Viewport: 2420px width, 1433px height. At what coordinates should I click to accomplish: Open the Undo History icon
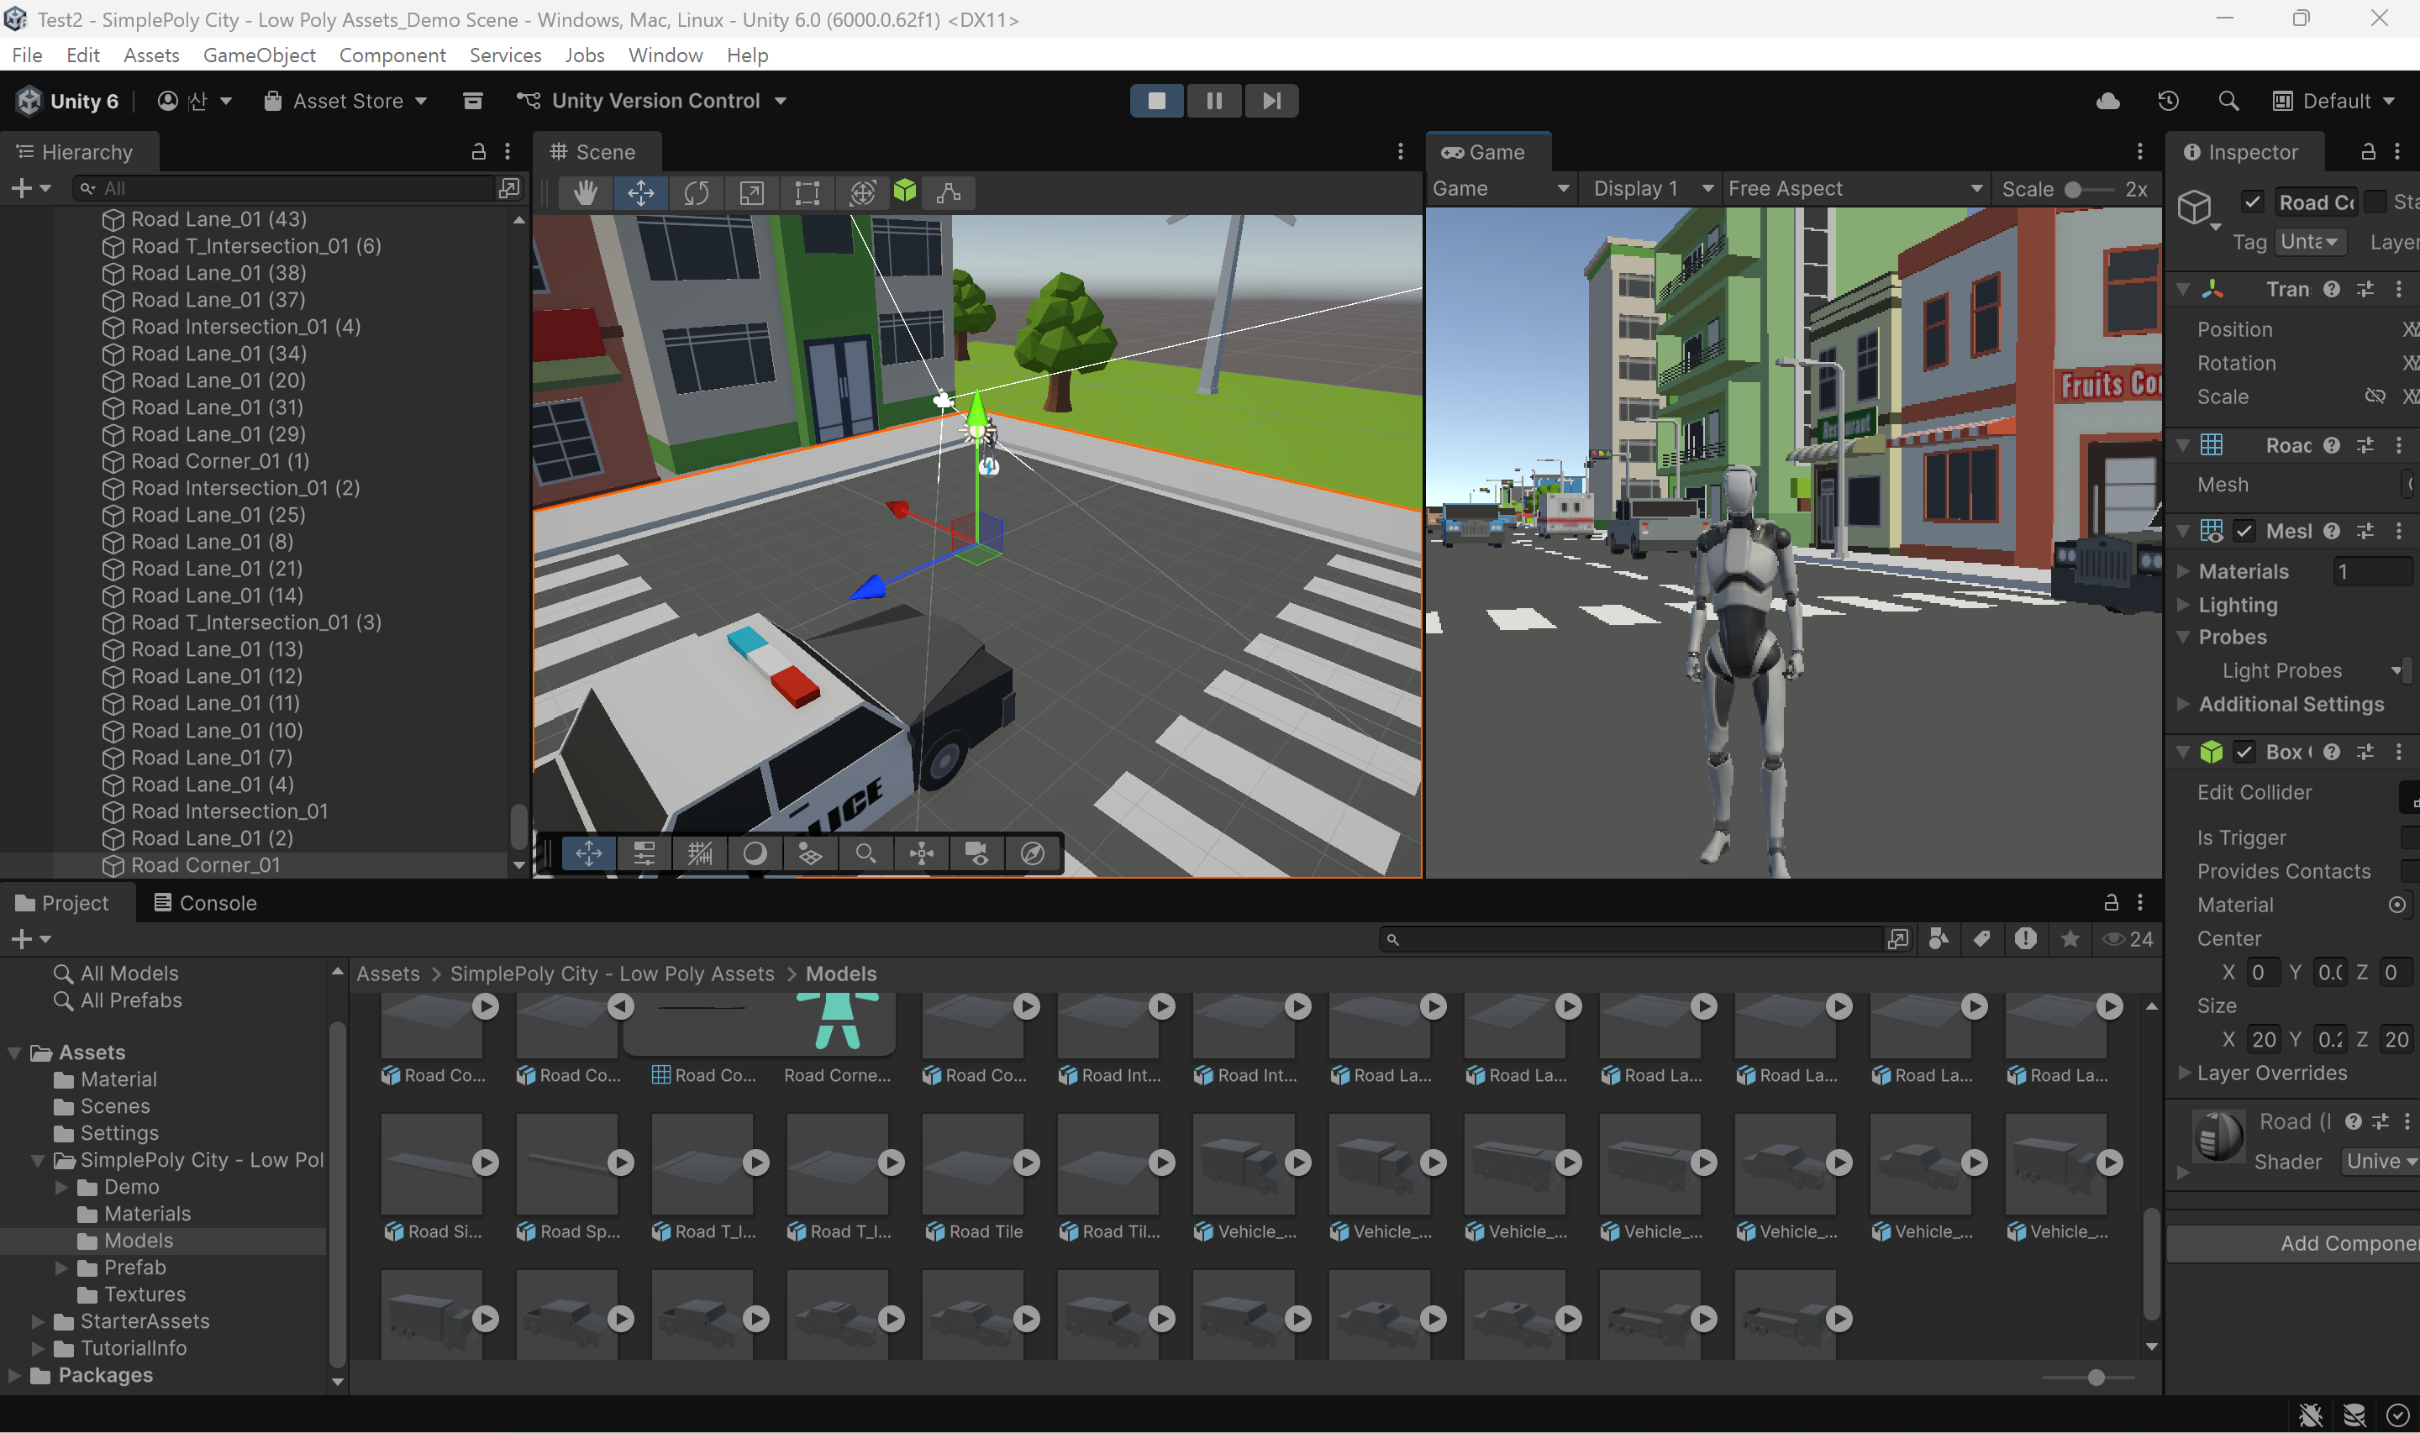(2168, 102)
